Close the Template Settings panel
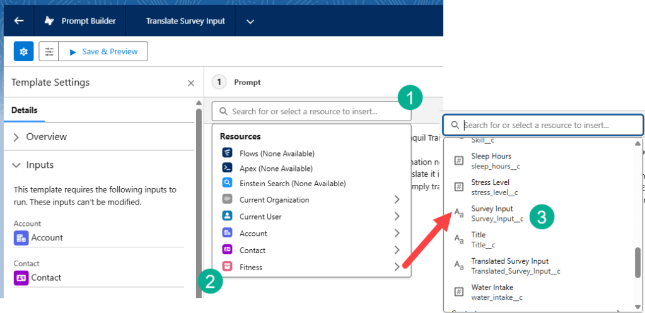The width and height of the screenshot is (645, 313). coord(191,83)
